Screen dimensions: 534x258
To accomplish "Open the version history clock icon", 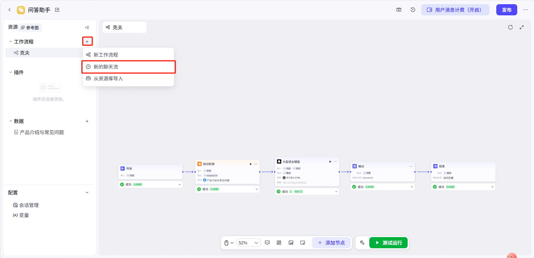I will (413, 10).
